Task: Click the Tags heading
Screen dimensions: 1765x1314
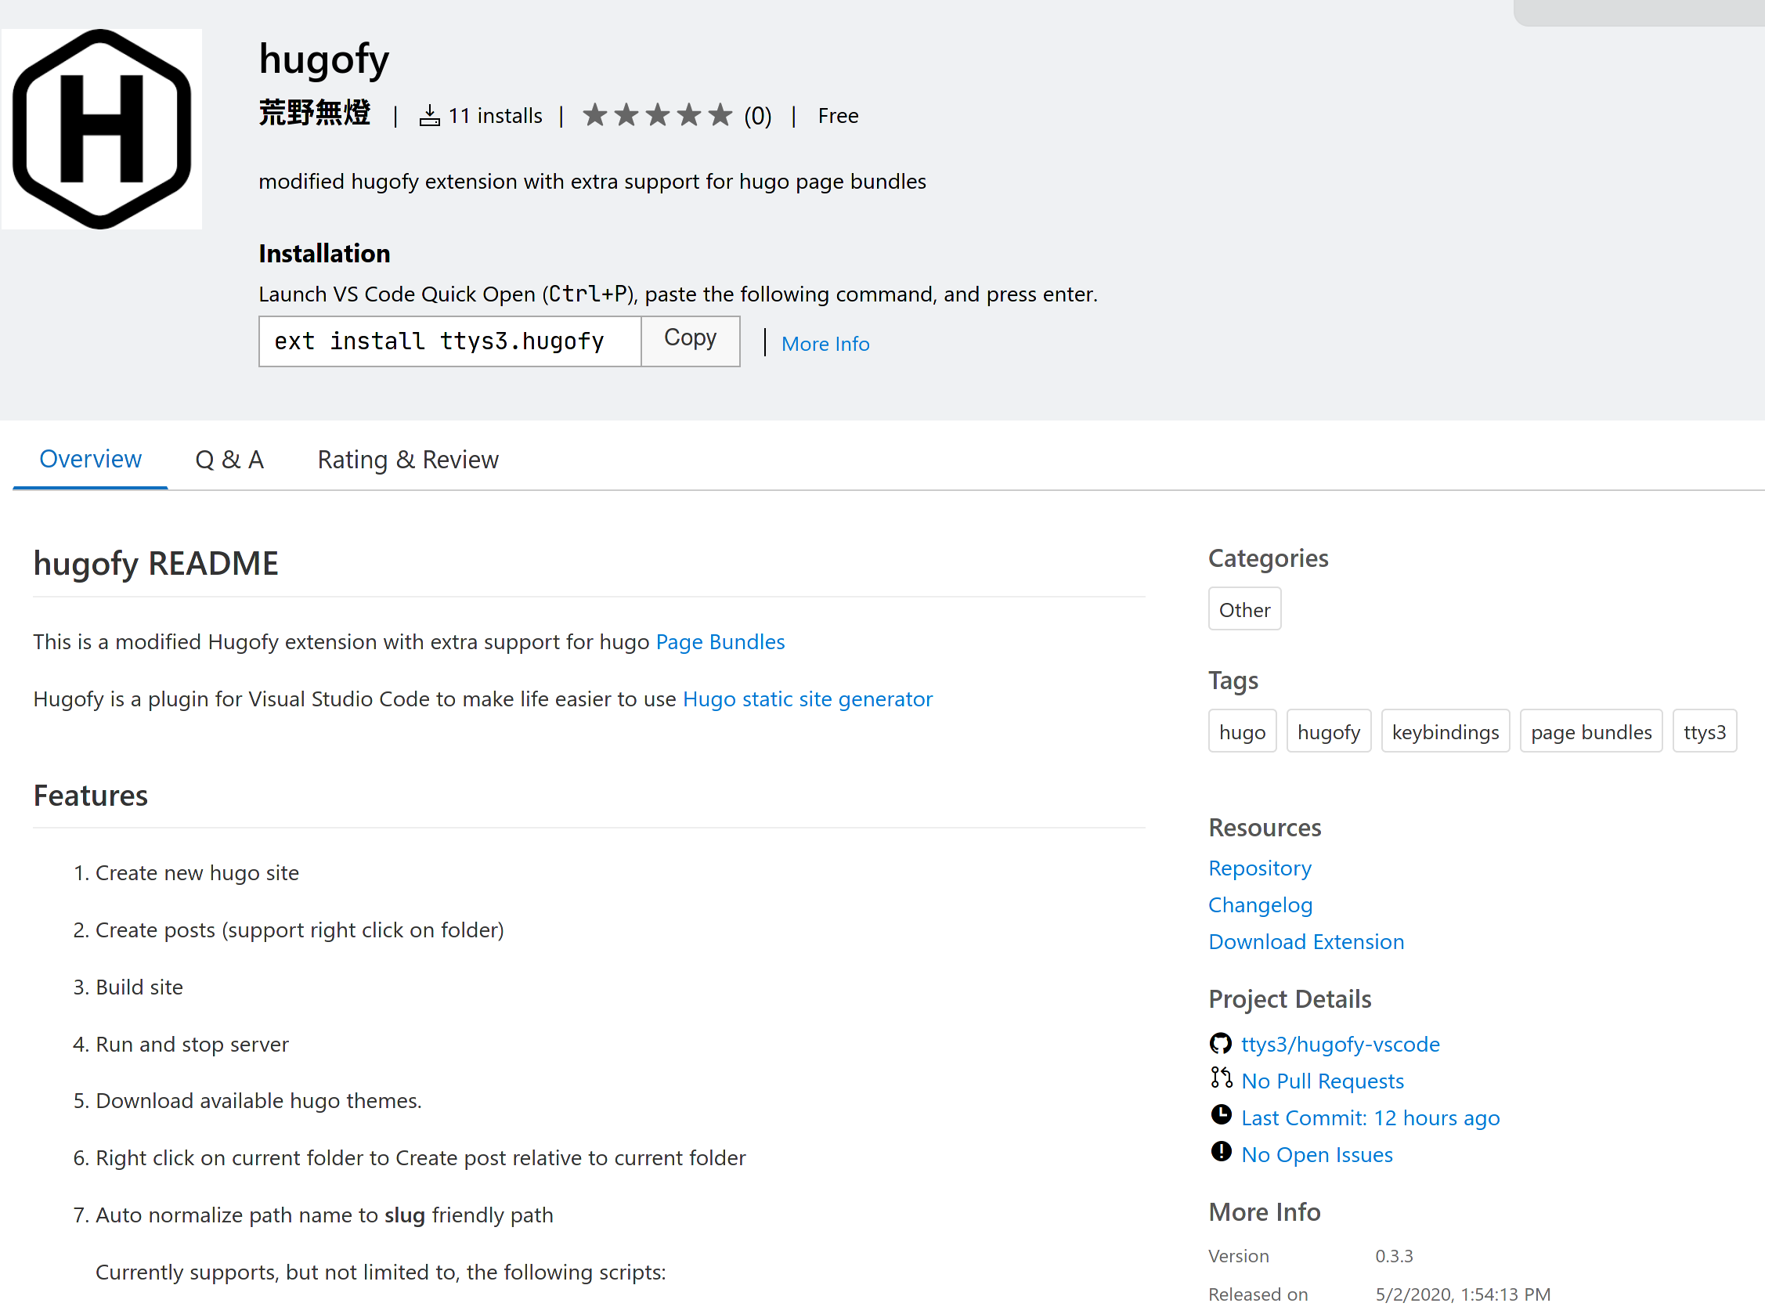Action: [x=1233, y=680]
